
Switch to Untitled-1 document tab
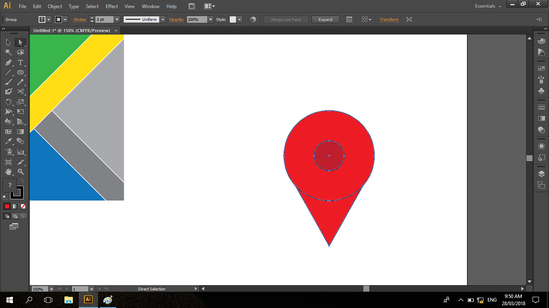pyautogui.click(x=72, y=30)
